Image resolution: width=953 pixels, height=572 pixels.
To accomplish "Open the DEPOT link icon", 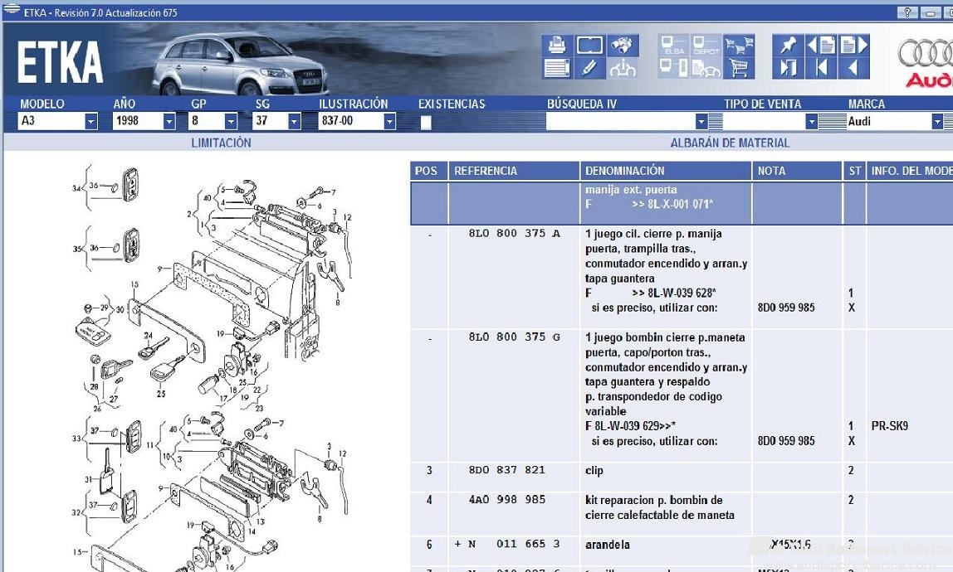I will pos(706,46).
